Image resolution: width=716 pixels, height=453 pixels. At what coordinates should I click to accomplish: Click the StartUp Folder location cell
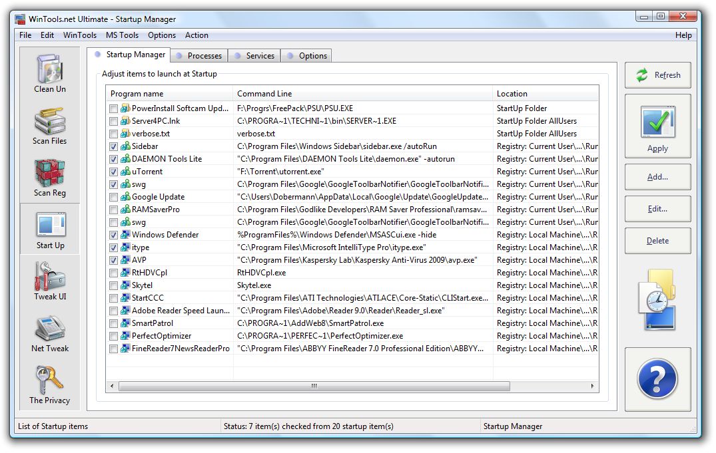522,108
